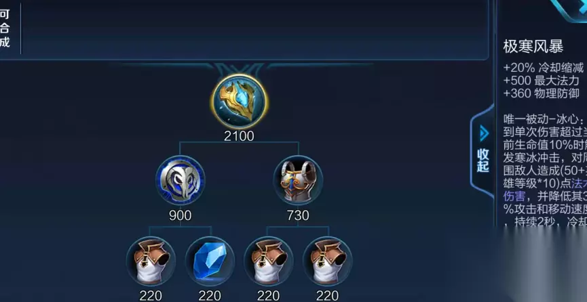The width and height of the screenshot is (587, 302).
Task: Click the 极寒风暴 title in detail panel
Action: pos(533,47)
